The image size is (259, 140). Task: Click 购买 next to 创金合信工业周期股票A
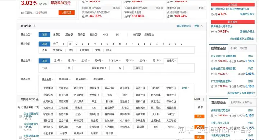(x=250, y=56)
